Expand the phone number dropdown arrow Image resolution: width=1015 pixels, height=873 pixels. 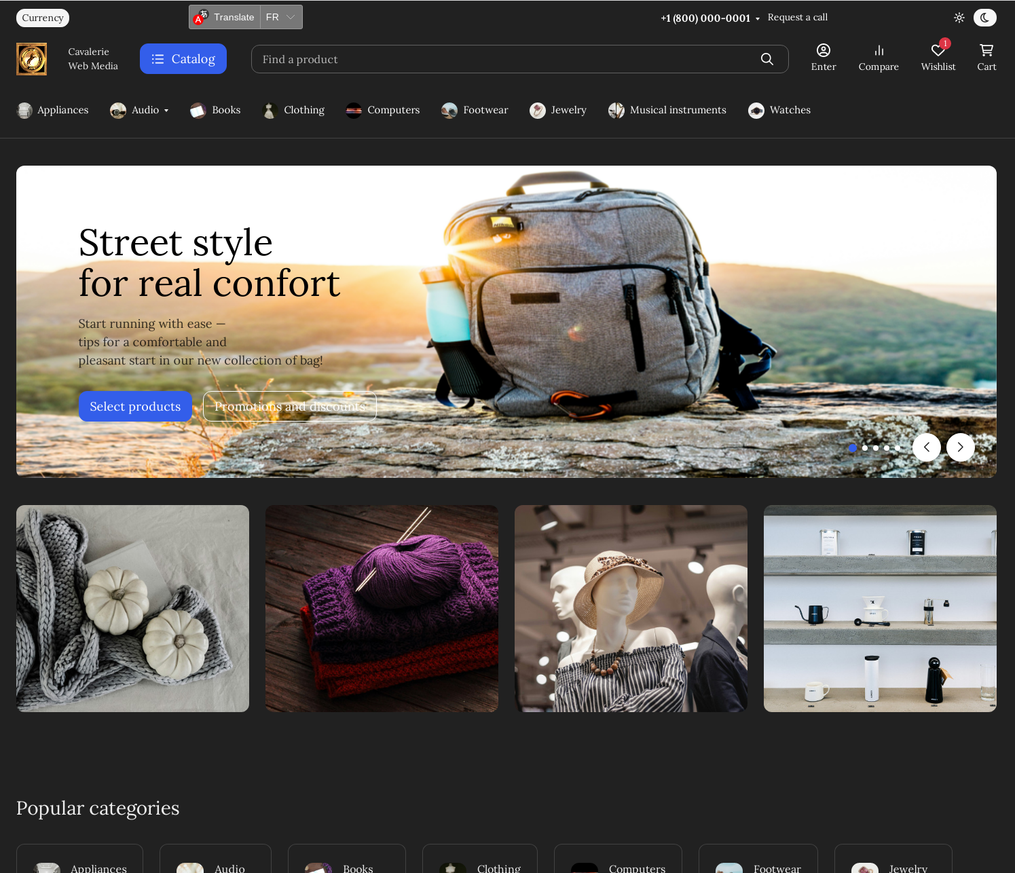(x=758, y=19)
